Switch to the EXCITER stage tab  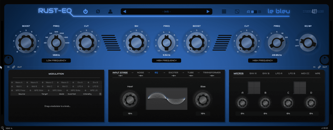pyautogui.click(x=173, y=73)
